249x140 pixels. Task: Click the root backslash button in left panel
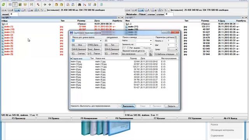pyautogui.click(x=42, y=10)
